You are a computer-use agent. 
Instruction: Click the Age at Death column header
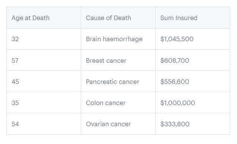[44, 18]
